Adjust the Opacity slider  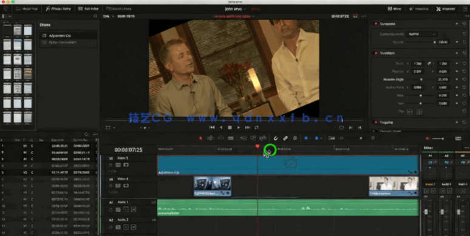pyautogui.click(x=421, y=42)
